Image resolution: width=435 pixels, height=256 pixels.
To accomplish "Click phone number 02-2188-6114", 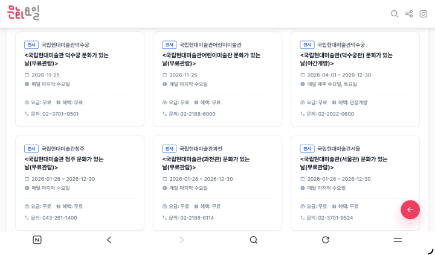I will point(197,218).
